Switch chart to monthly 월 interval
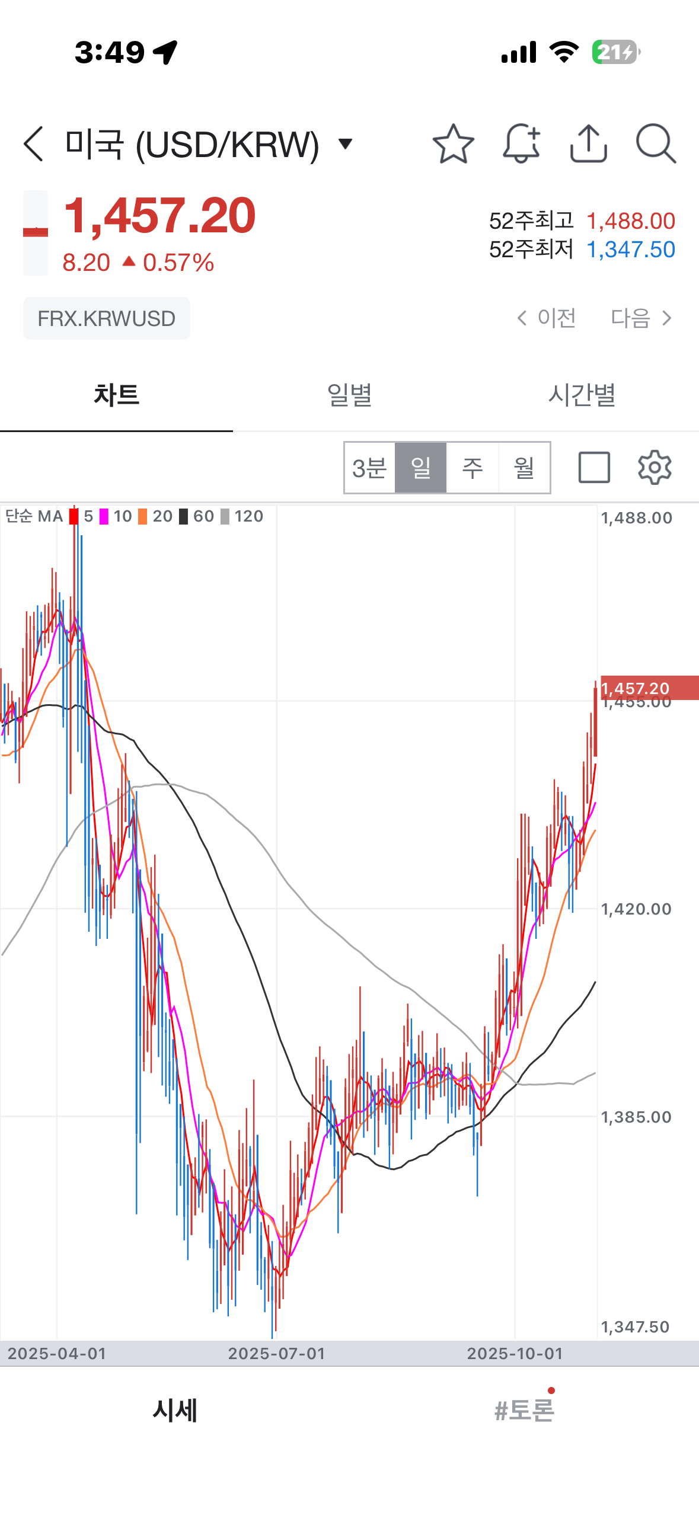The width and height of the screenshot is (699, 1515). [x=524, y=468]
